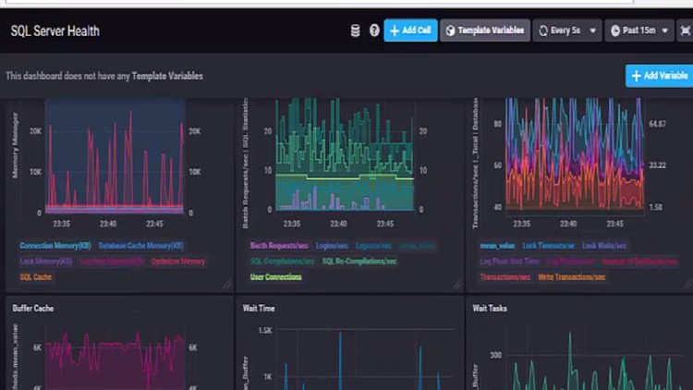Toggle the Lock Waits/sec legend series
Viewport: 693px width, 390px height.
click(x=604, y=246)
